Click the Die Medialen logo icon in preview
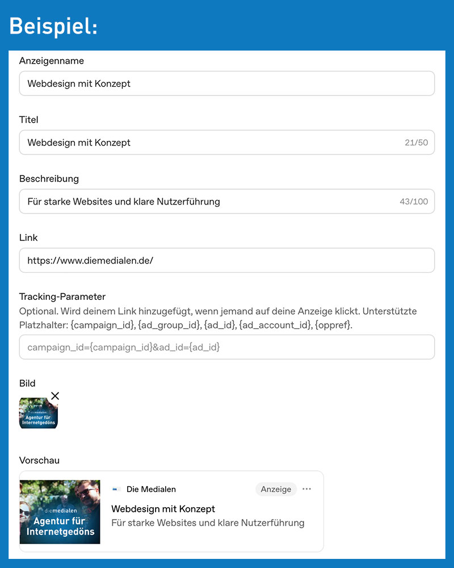The image size is (454, 568). click(x=116, y=489)
